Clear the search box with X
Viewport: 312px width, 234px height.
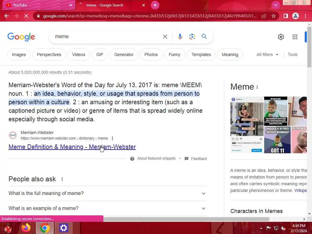click(x=165, y=37)
